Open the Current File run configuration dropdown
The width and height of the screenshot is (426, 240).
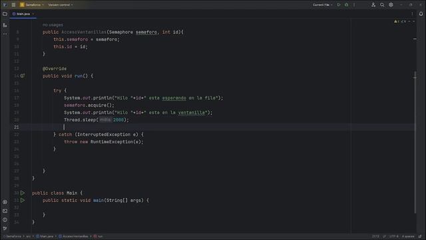pos(322,5)
